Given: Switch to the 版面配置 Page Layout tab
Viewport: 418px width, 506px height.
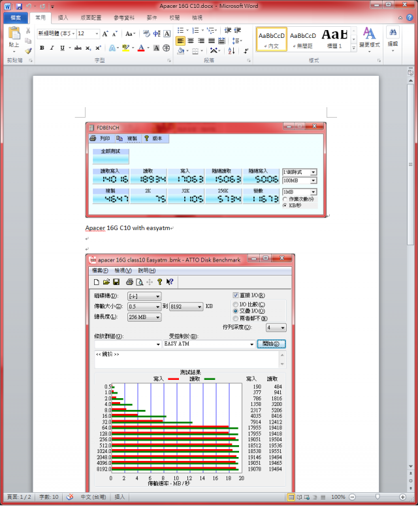Looking at the screenshot, I should click(x=91, y=18).
